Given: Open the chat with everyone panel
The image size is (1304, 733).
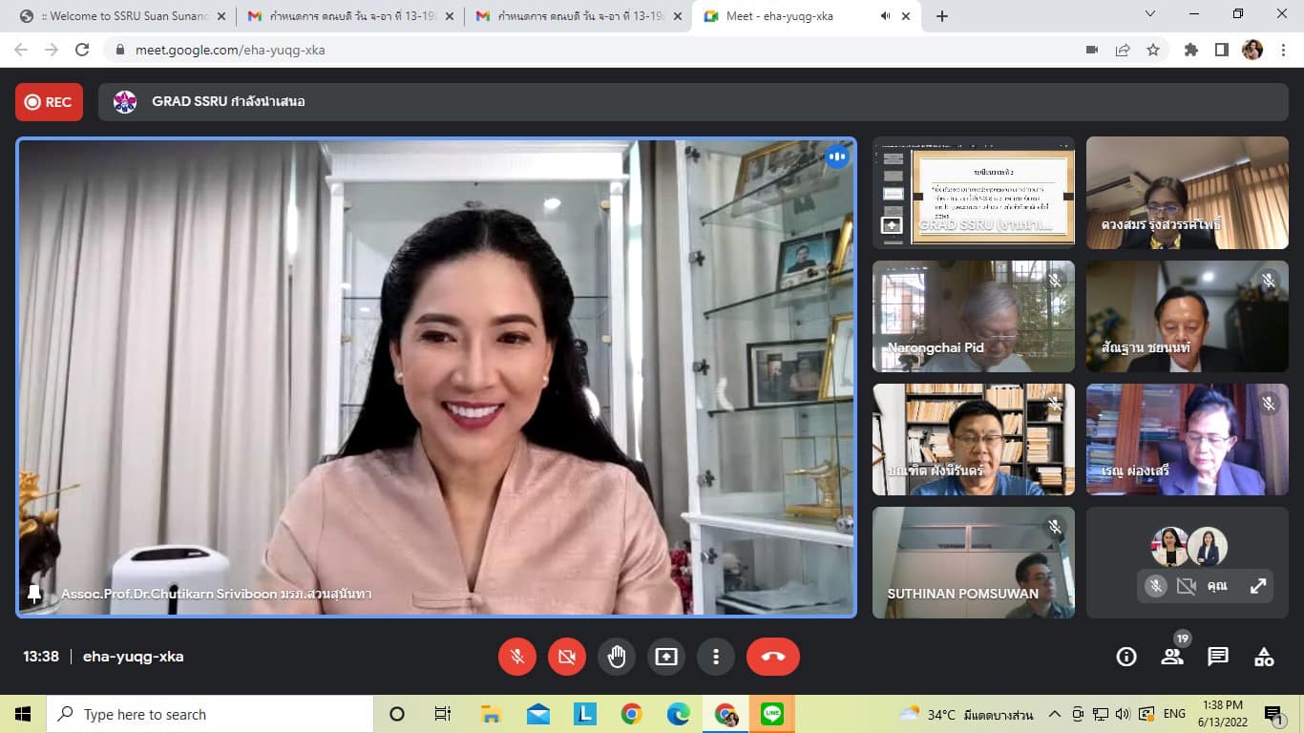Looking at the screenshot, I should point(1218,657).
